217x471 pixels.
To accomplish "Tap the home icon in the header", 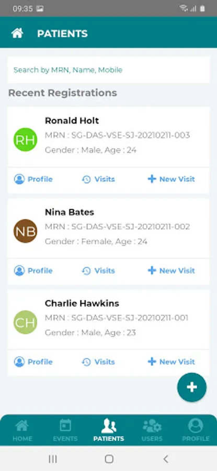I will [17, 33].
